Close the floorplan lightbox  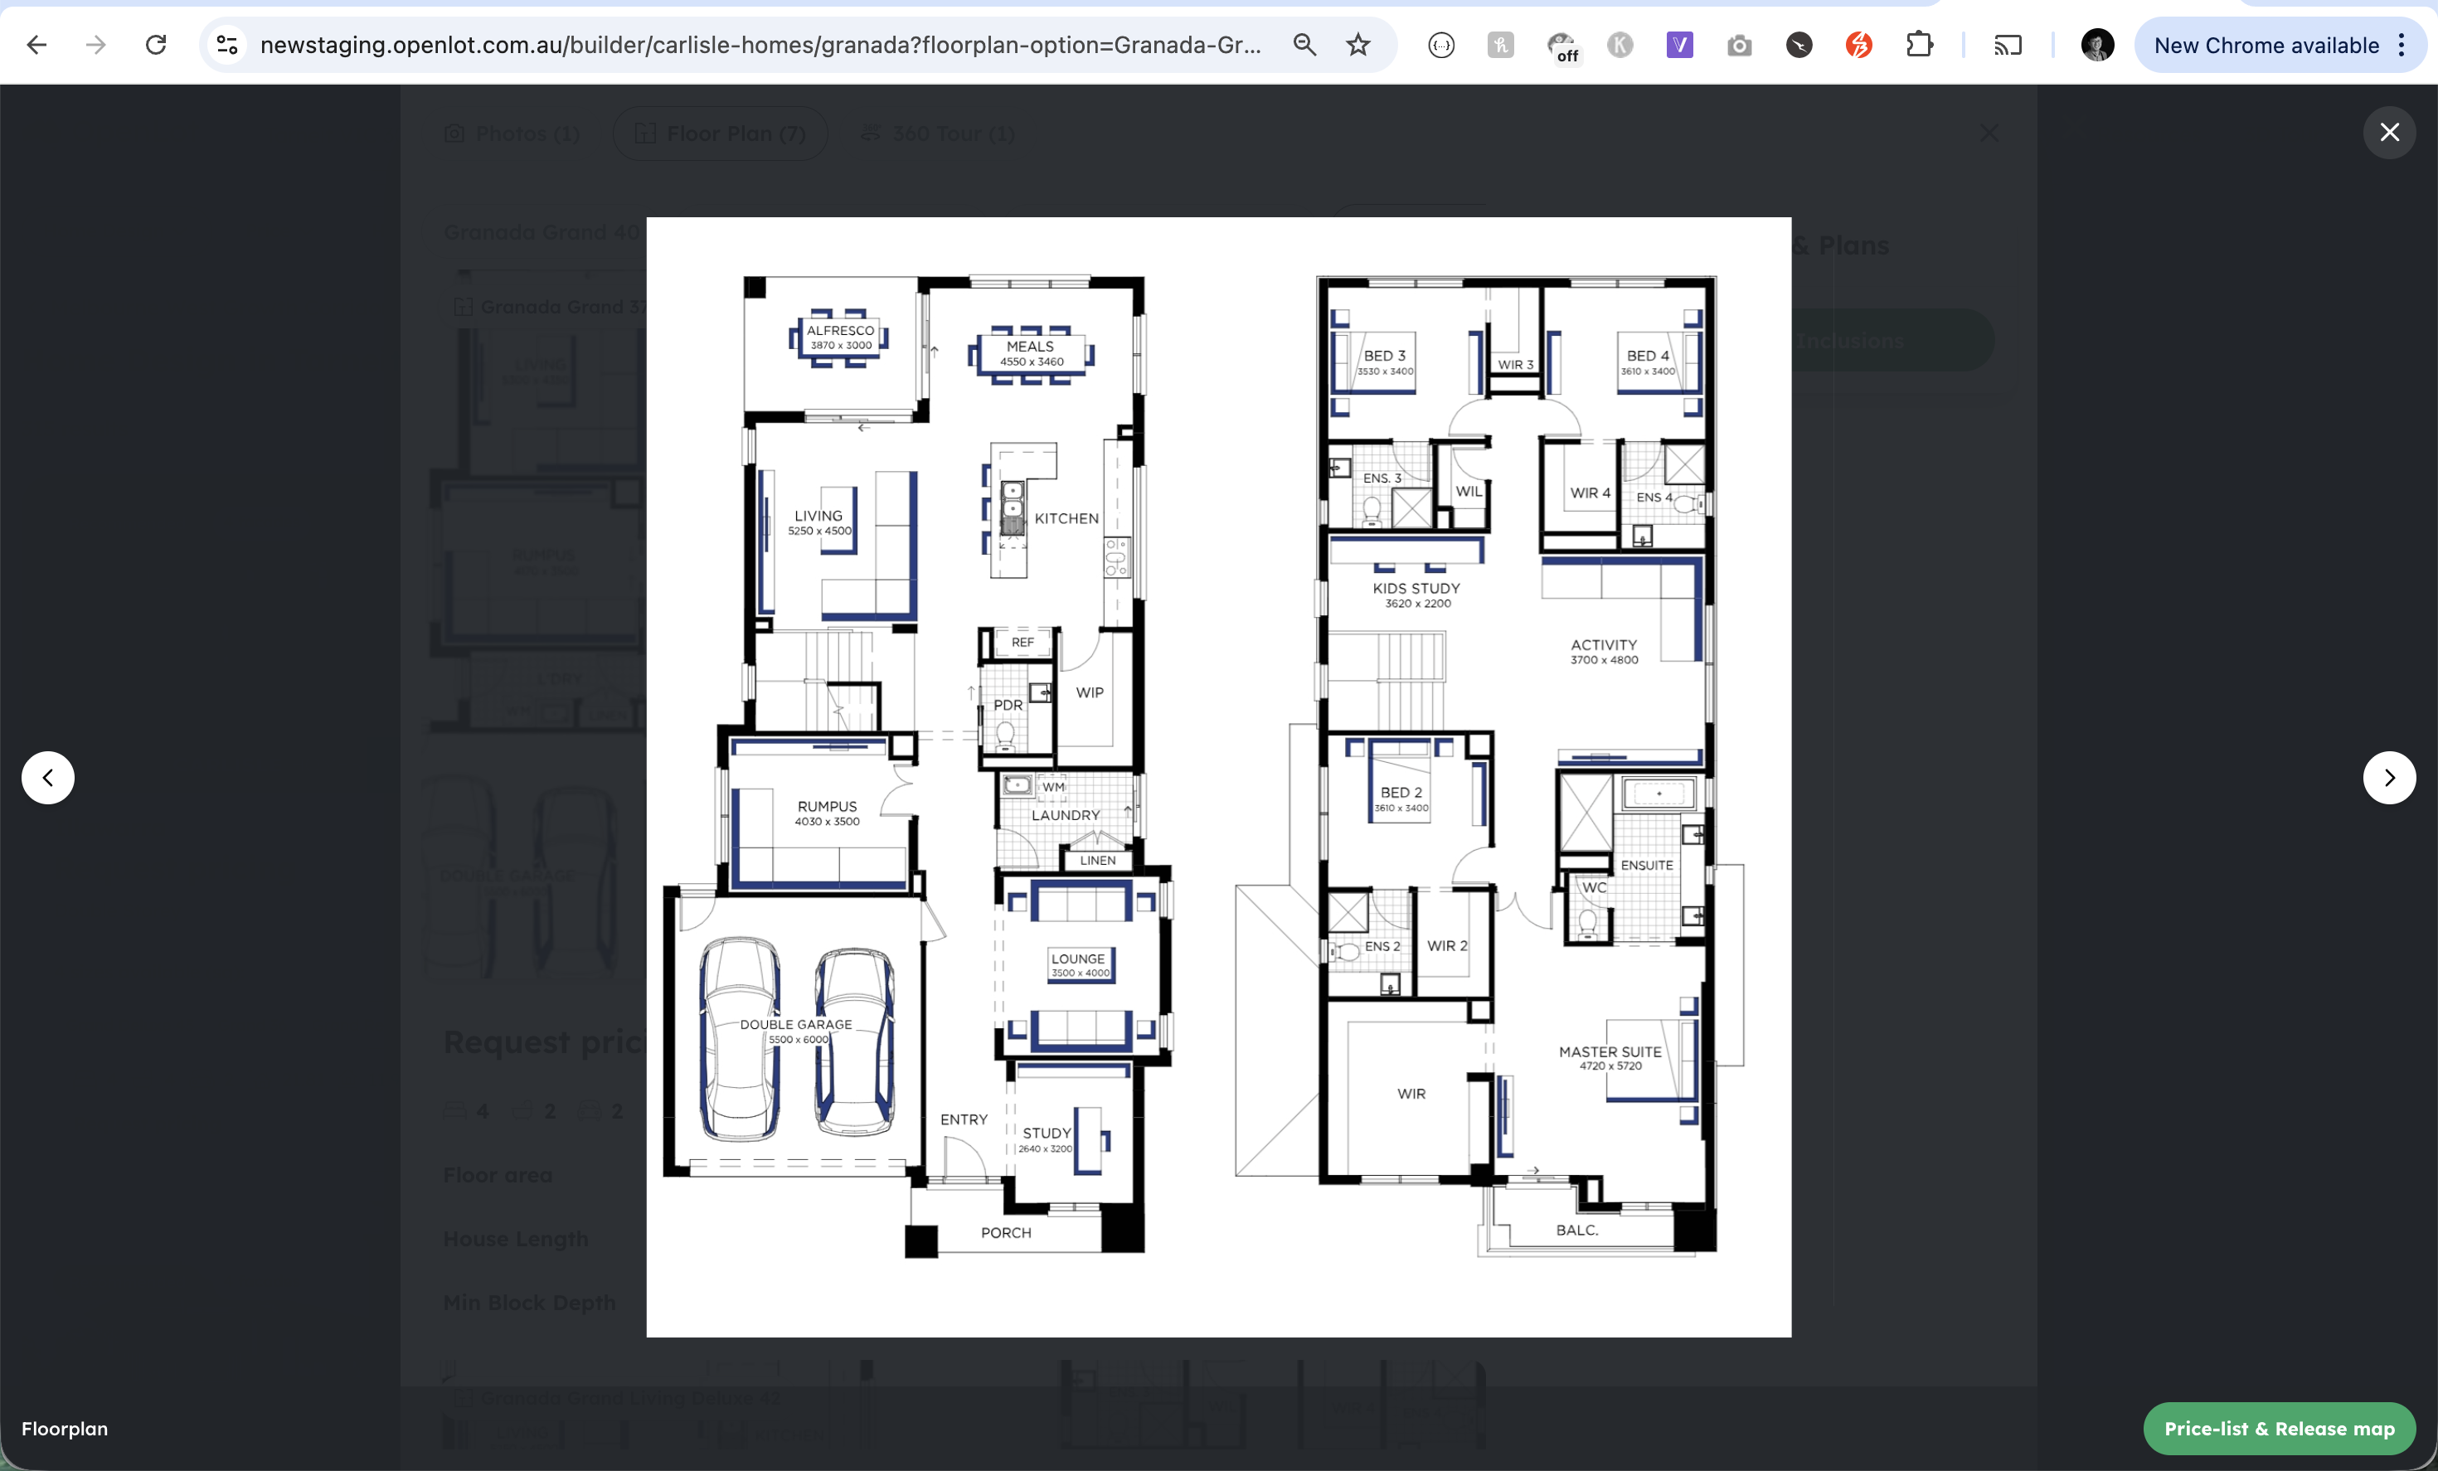(2390, 132)
